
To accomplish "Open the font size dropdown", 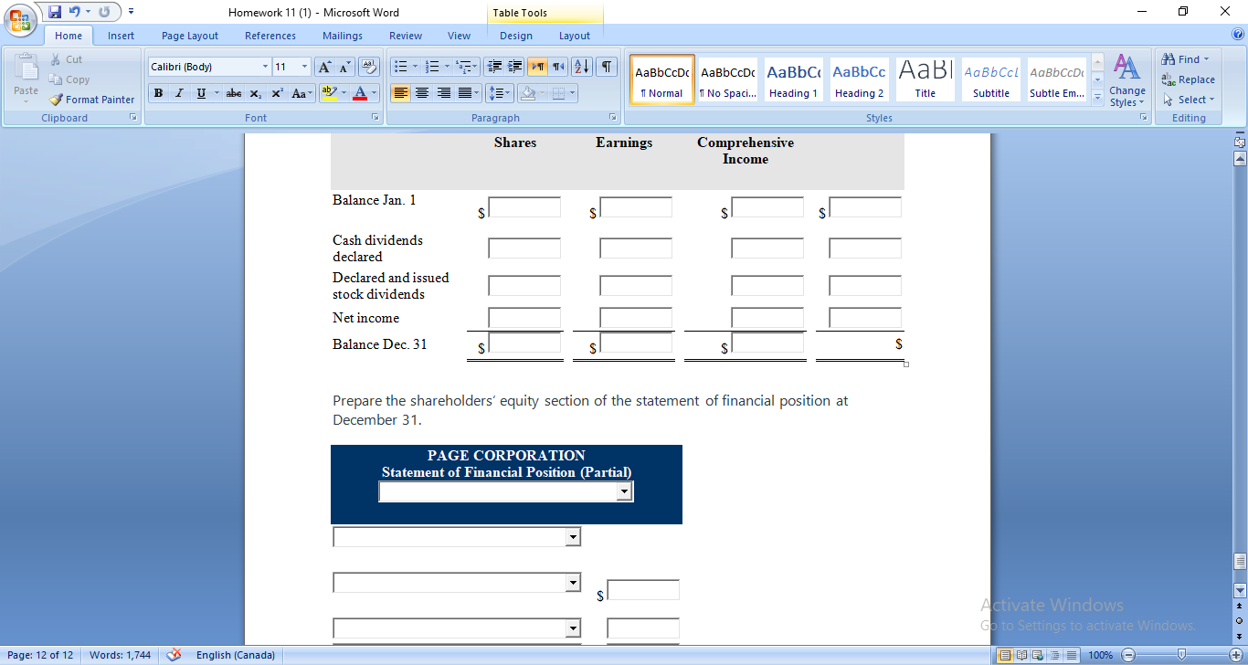I will (304, 67).
